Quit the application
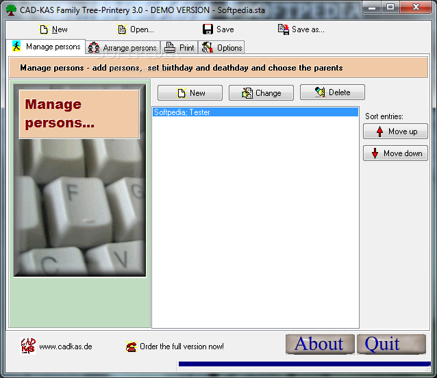 pos(391,344)
